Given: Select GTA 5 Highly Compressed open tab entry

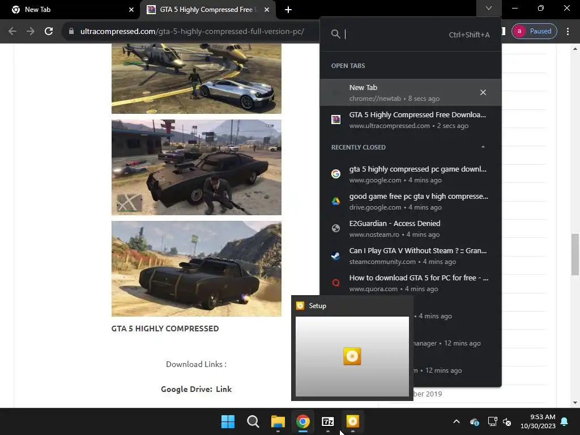Looking at the screenshot, I should pos(411,120).
